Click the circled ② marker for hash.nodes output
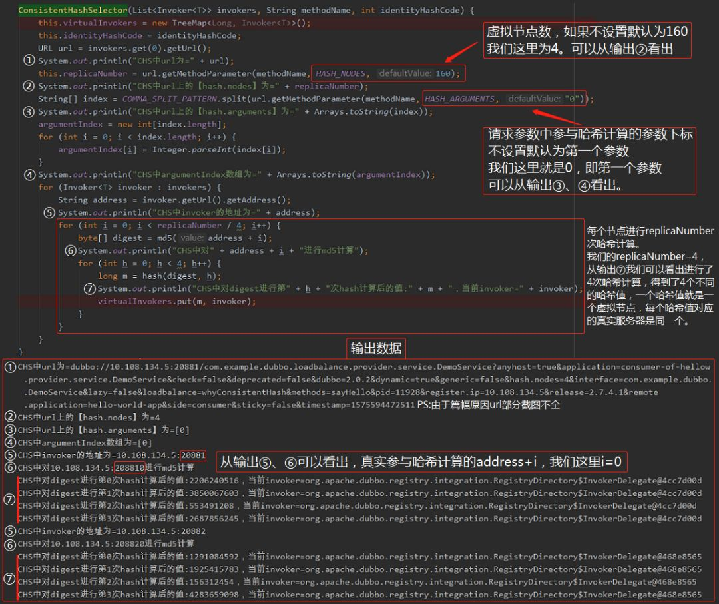The image size is (719, 604). [x=29, y=85]
